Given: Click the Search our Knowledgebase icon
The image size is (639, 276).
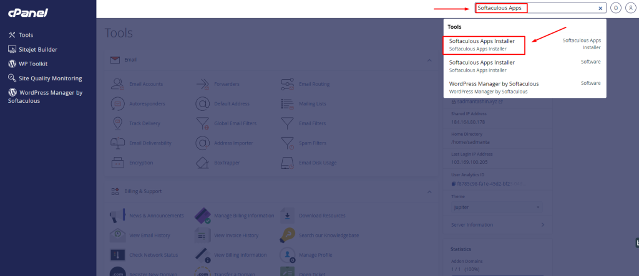Looking at the screenshot, I should (287, 235).
